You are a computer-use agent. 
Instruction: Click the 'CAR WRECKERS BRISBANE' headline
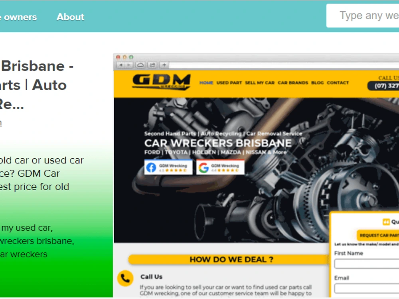[218, 143]
